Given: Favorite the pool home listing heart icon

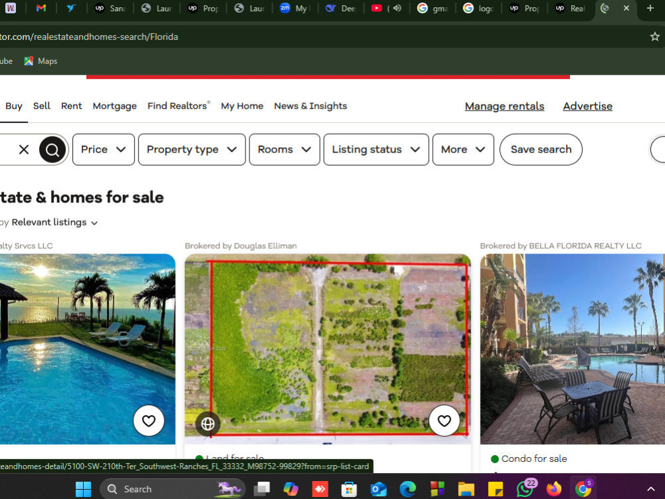Looking at the screenshot, I should click(x=148, y=420).
